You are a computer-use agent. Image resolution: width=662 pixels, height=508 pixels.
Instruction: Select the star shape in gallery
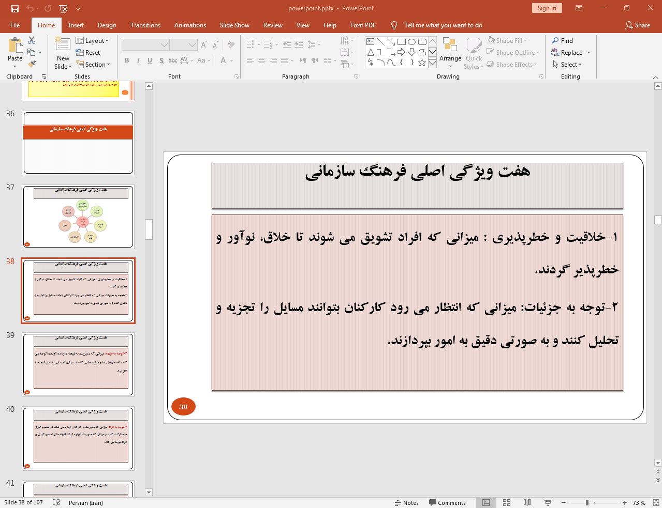tap(422, 63)
